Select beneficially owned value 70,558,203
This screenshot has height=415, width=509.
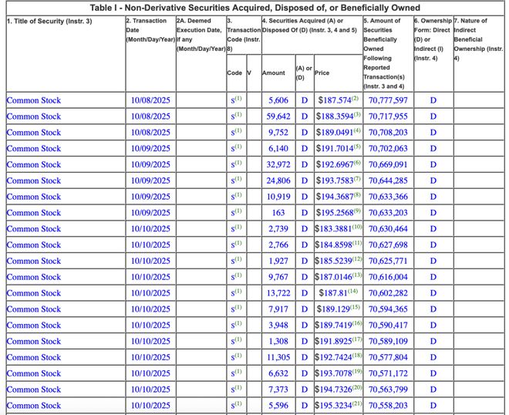(388, 406)
